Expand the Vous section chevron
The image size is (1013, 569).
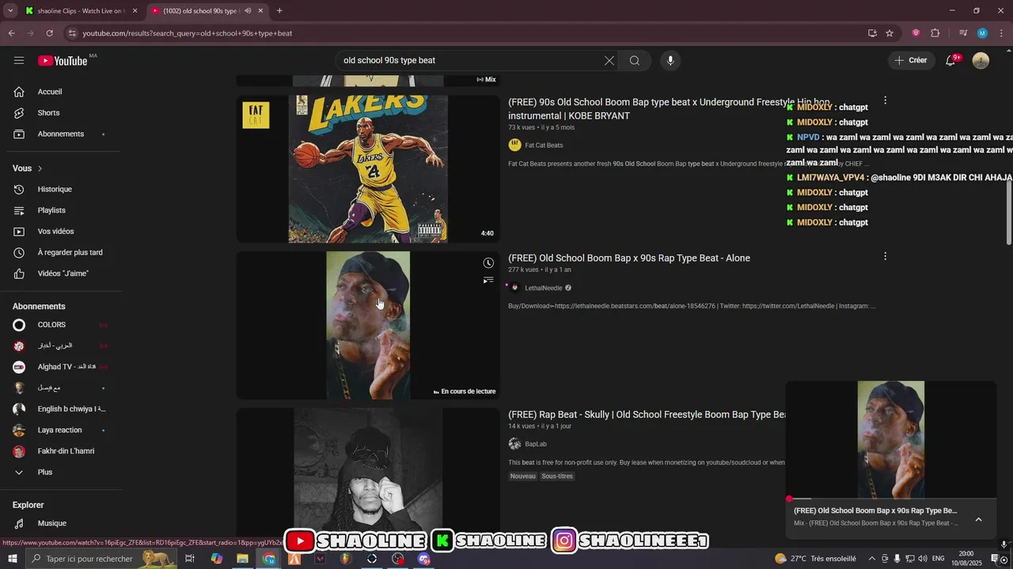(x=40, y=168)
